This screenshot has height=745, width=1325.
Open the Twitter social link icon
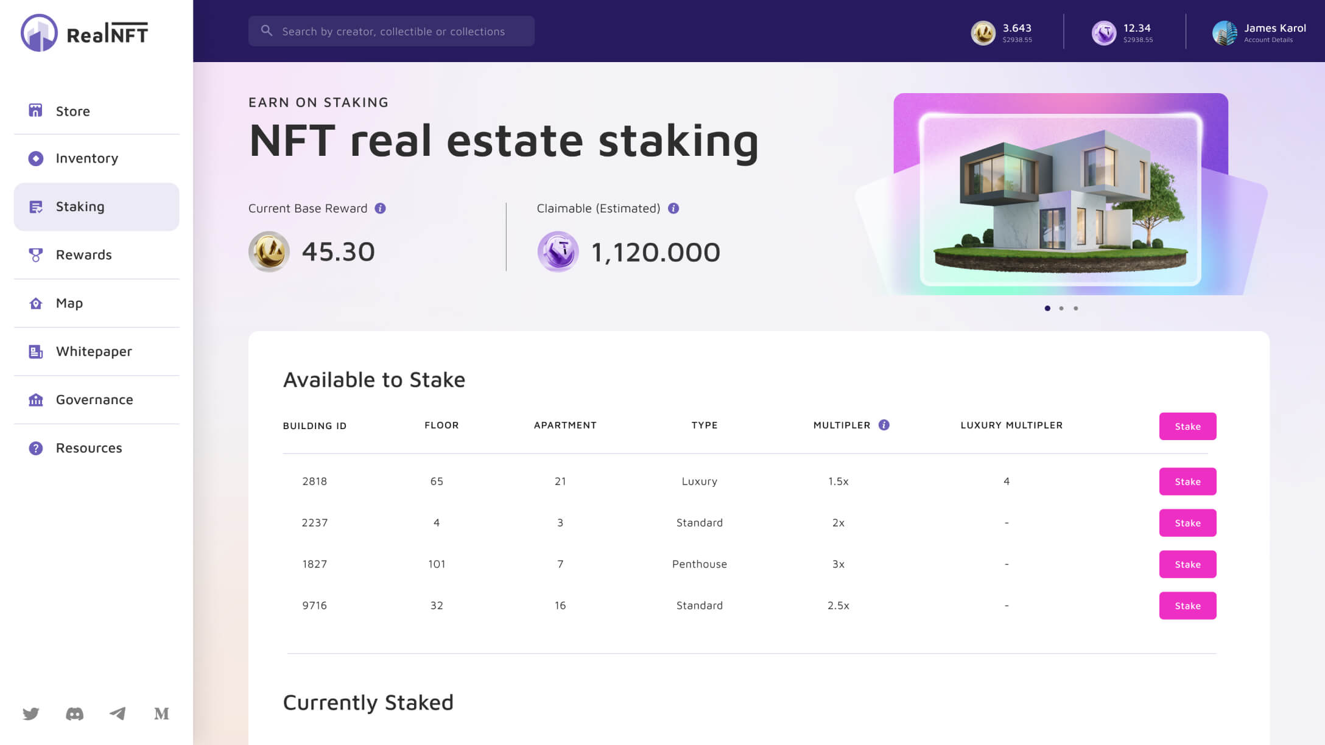pyautogui.click(x=31, y=713)
